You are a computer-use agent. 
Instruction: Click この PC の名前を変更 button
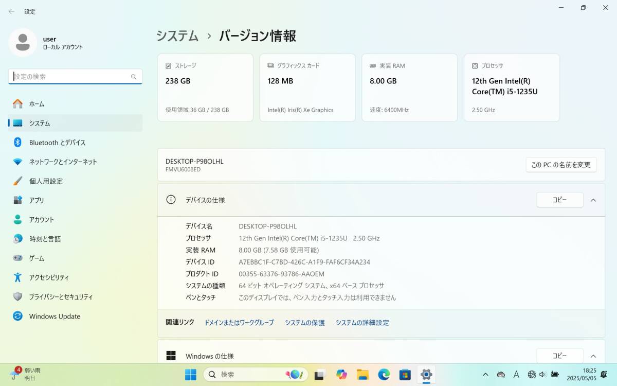tap(561, 165)
